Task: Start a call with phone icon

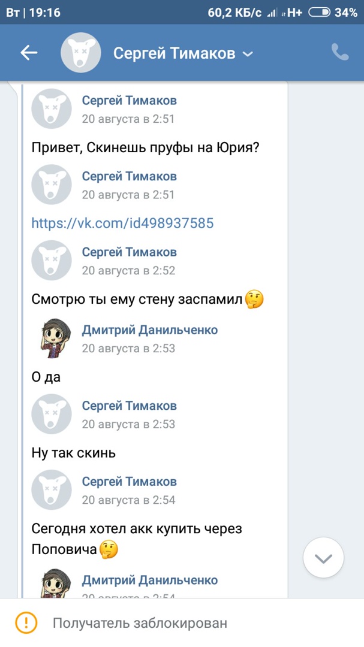Action: click(340, 53)
